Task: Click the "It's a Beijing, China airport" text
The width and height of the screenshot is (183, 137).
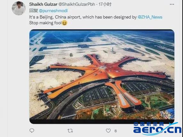Action: [55, 17]
